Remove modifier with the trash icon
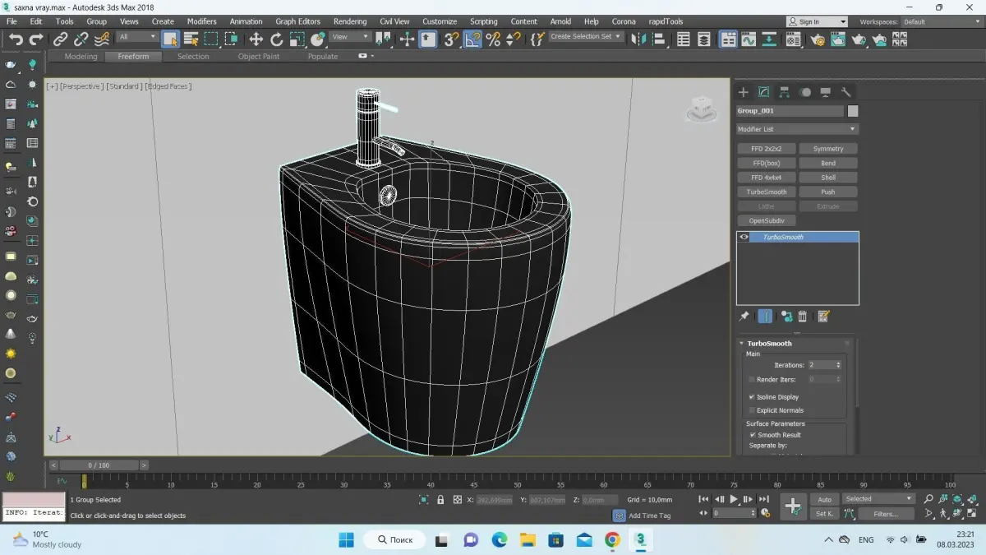986x555 pixels. point(803,317)
